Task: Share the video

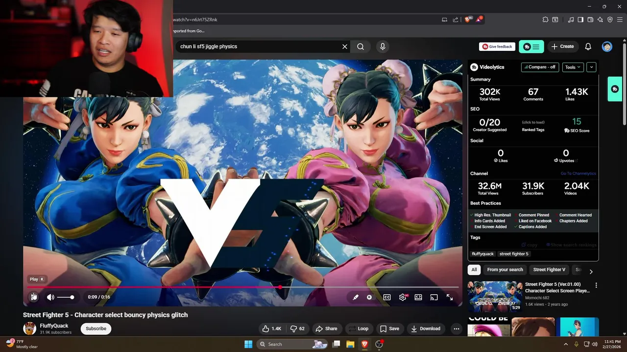Action: pyautogui.click(x=326, y=329)
